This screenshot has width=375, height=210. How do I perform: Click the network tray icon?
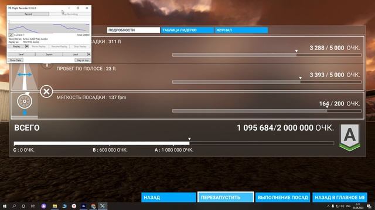coord(337,206)
